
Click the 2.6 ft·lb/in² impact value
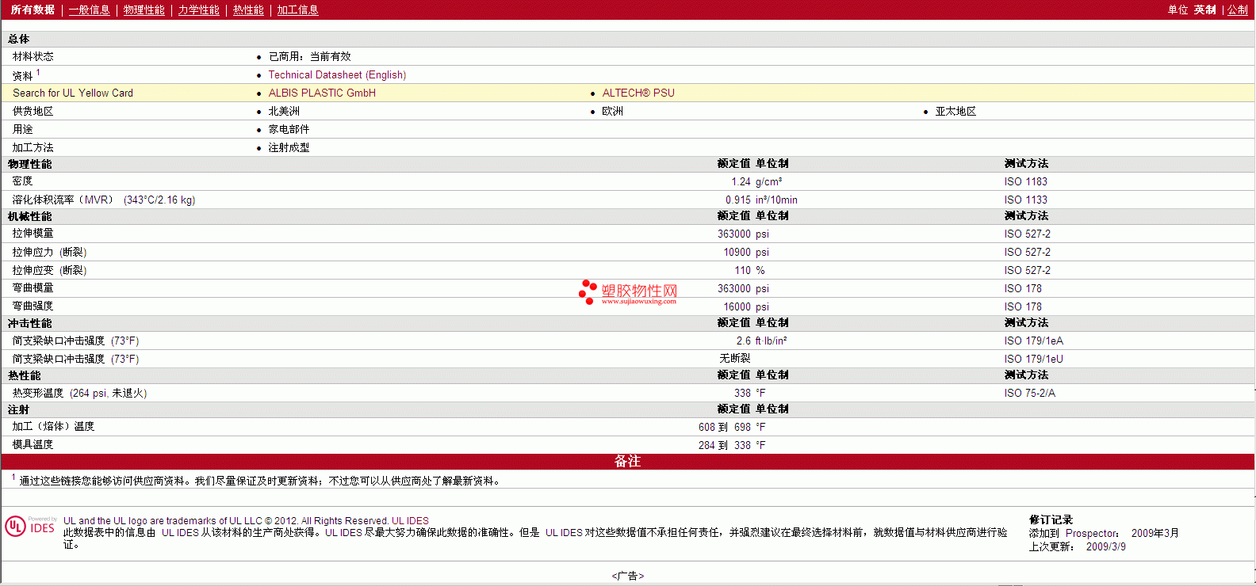pyautogui.click(x=761, y=341)
